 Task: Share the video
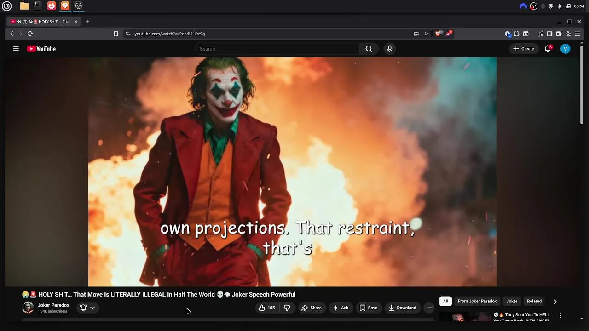311,308
